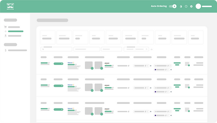Open the help question mark icon

186,6
